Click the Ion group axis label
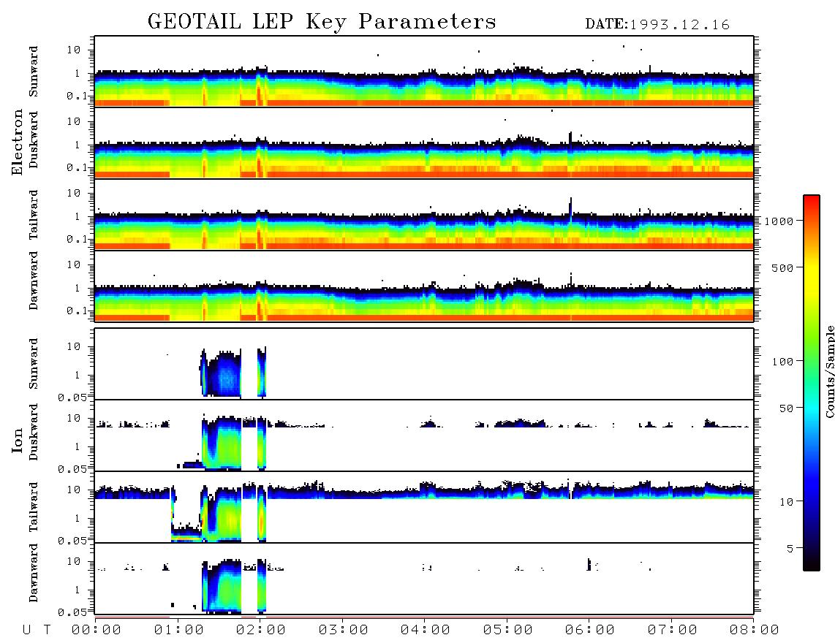835x643 pixels. pyautogui.click(x=17, y=440)
